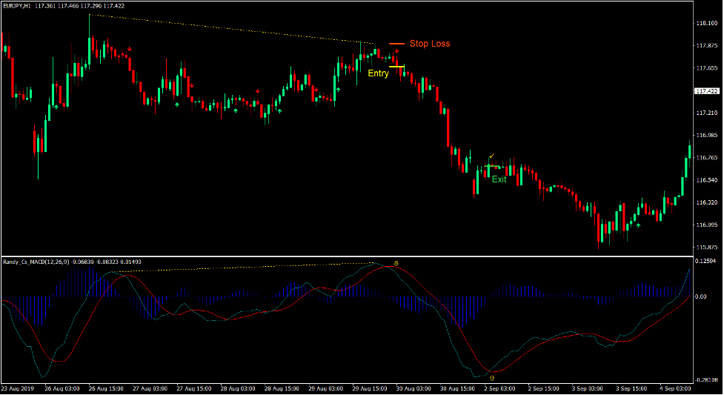Image resolution: width=724 pixels, height=395 pixels.
Task: Click the 23 Aug 2019 date label
Action: pos(18,388)
